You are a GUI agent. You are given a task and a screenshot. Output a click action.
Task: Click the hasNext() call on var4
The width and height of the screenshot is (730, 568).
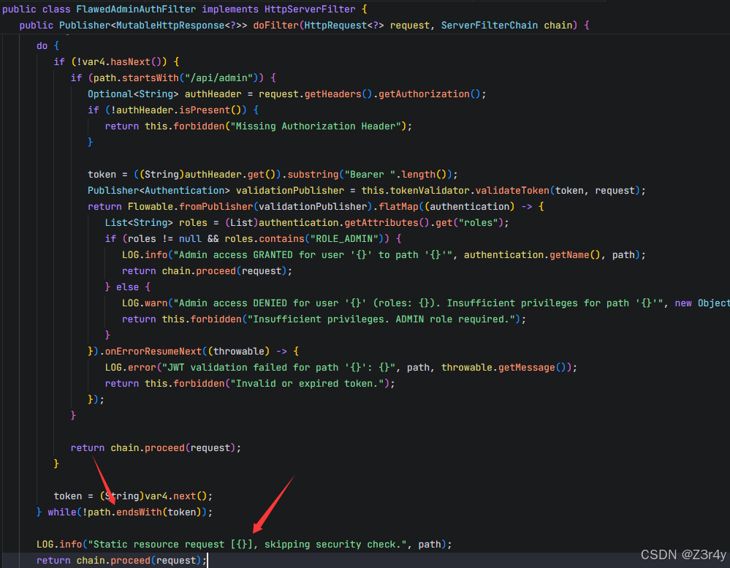(136, 62)
